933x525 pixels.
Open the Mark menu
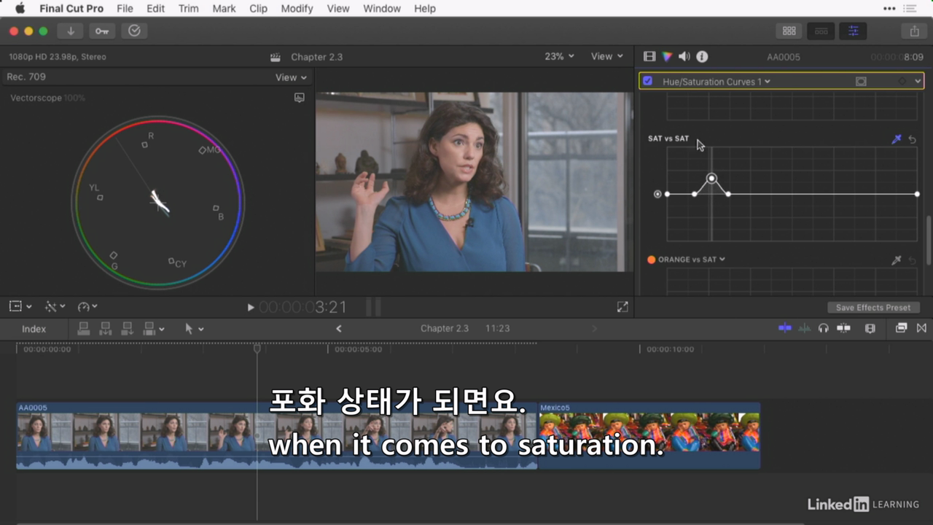(224, 9)
